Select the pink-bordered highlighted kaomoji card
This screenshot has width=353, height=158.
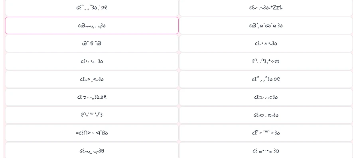click(92, 25)
